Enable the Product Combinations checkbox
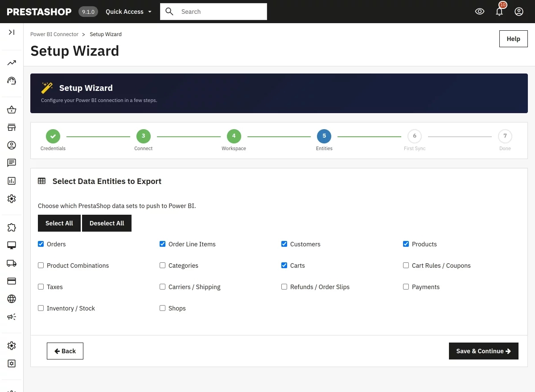 (x=41, y=265)
